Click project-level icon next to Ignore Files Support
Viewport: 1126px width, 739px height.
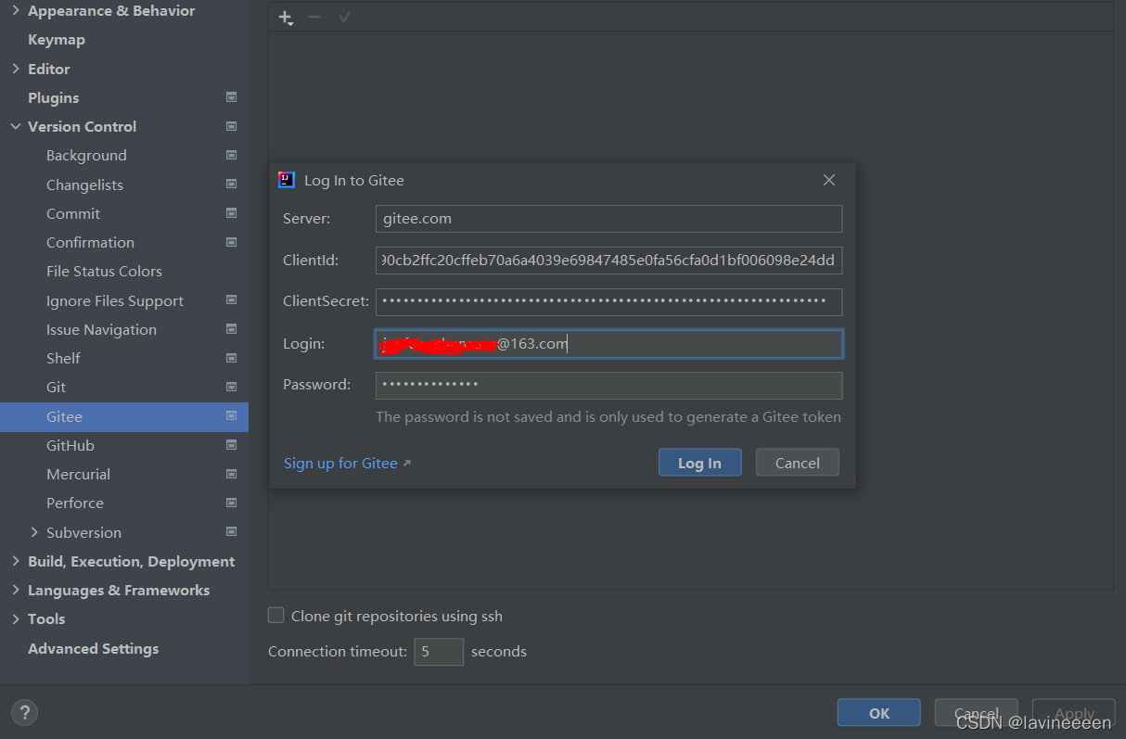click(x=231, y=300)
